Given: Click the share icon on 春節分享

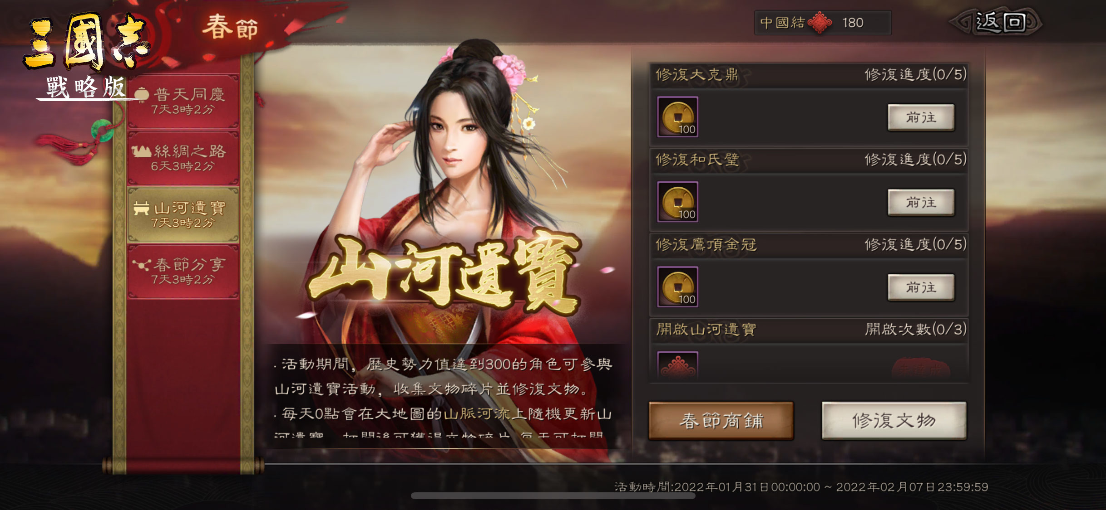Looking at the screenshot, I should (x=141, y=264).
